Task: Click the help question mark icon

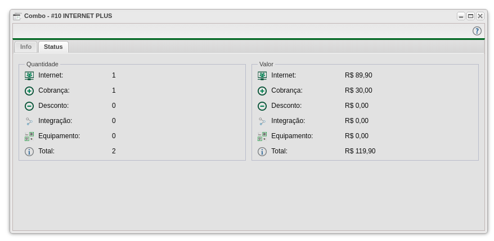Action: 477,31
